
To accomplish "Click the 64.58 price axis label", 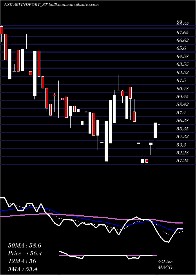I will 183,57.
